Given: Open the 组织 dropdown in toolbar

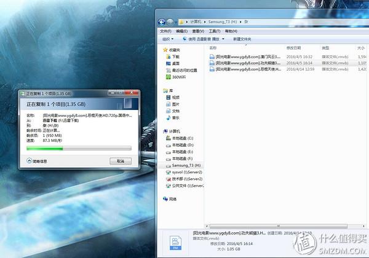Looking at the screenshot, I should (x=166, y=38).
